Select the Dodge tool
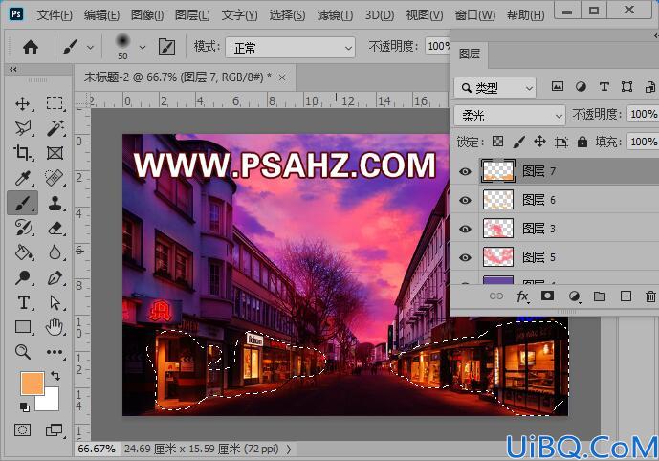 coord(23,277)
